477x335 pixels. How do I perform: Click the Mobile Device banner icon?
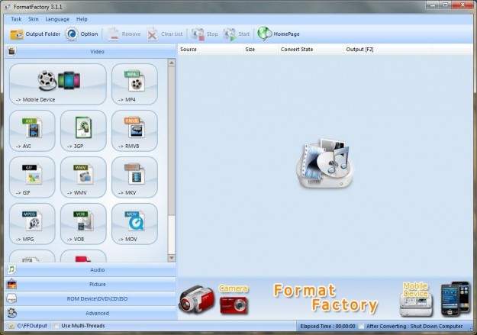click(416, 299)
